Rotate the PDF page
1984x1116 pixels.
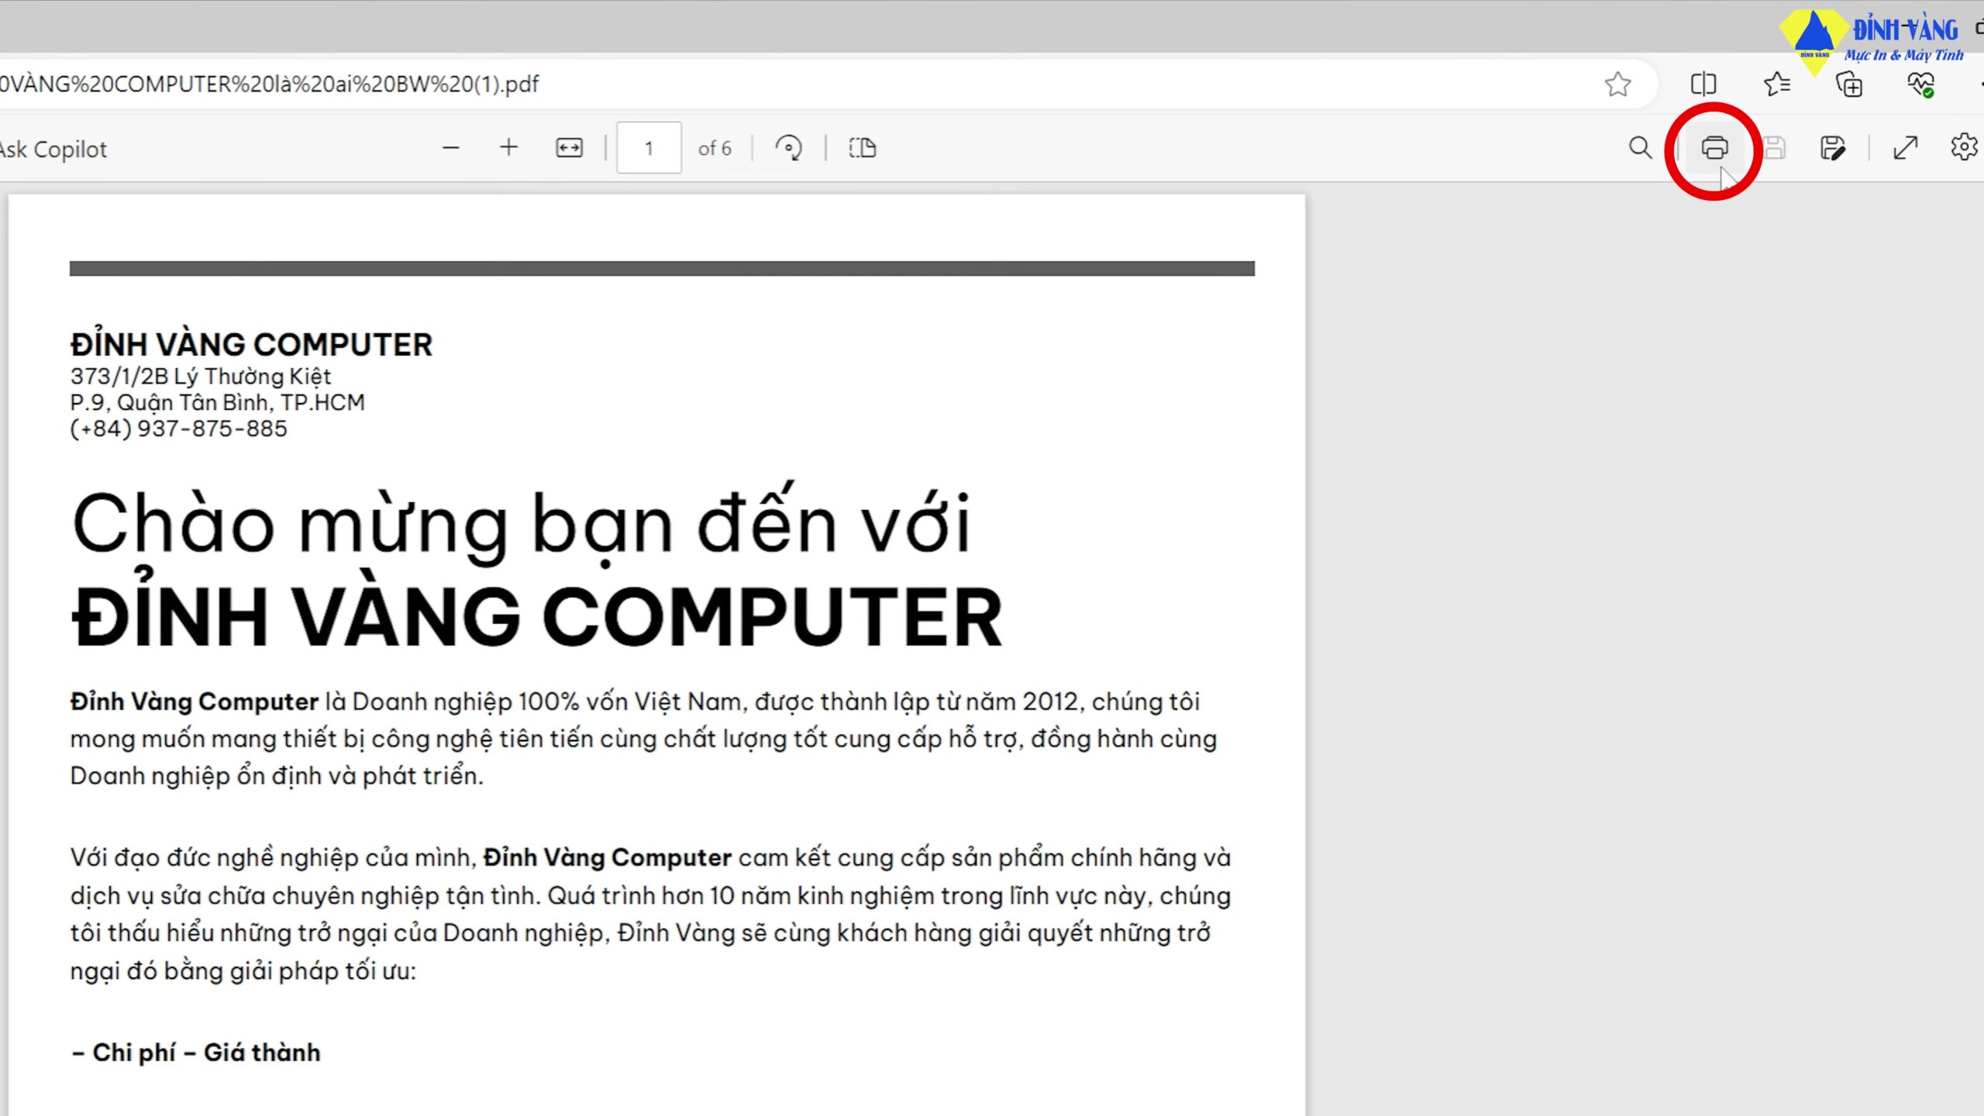tap(789, 147)
